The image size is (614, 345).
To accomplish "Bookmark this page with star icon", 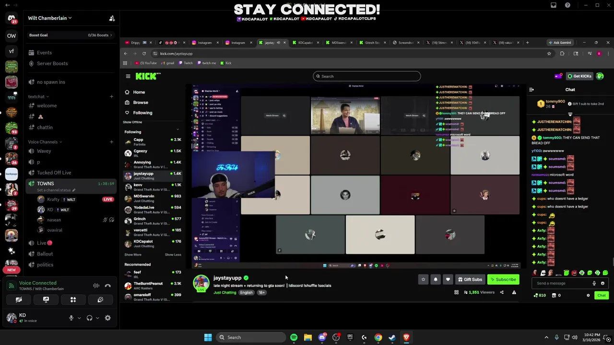I will tap(549, 54).
